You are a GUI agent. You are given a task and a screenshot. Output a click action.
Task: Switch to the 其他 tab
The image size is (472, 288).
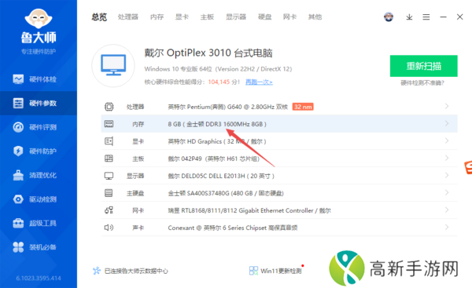(315, 17)
